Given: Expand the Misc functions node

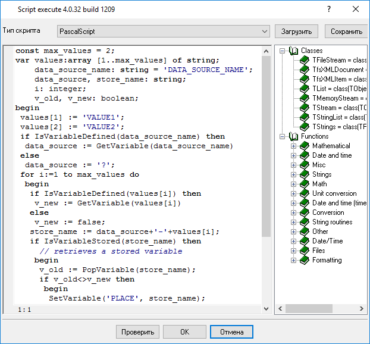Looking at the screenshot, I should point(293,165).
